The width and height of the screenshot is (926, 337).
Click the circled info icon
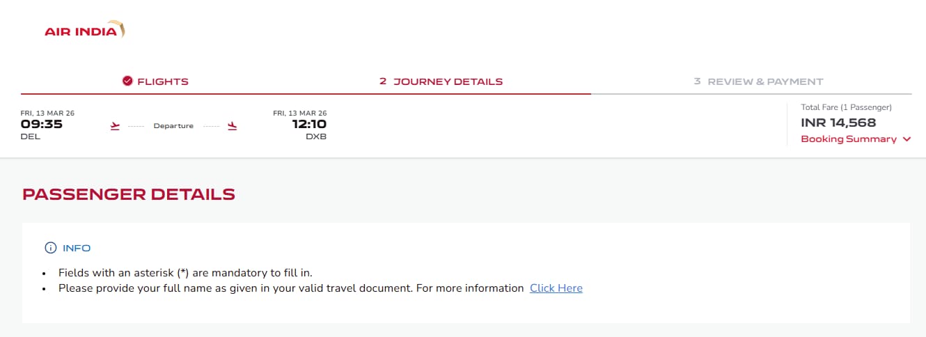(x=50, y=248)
